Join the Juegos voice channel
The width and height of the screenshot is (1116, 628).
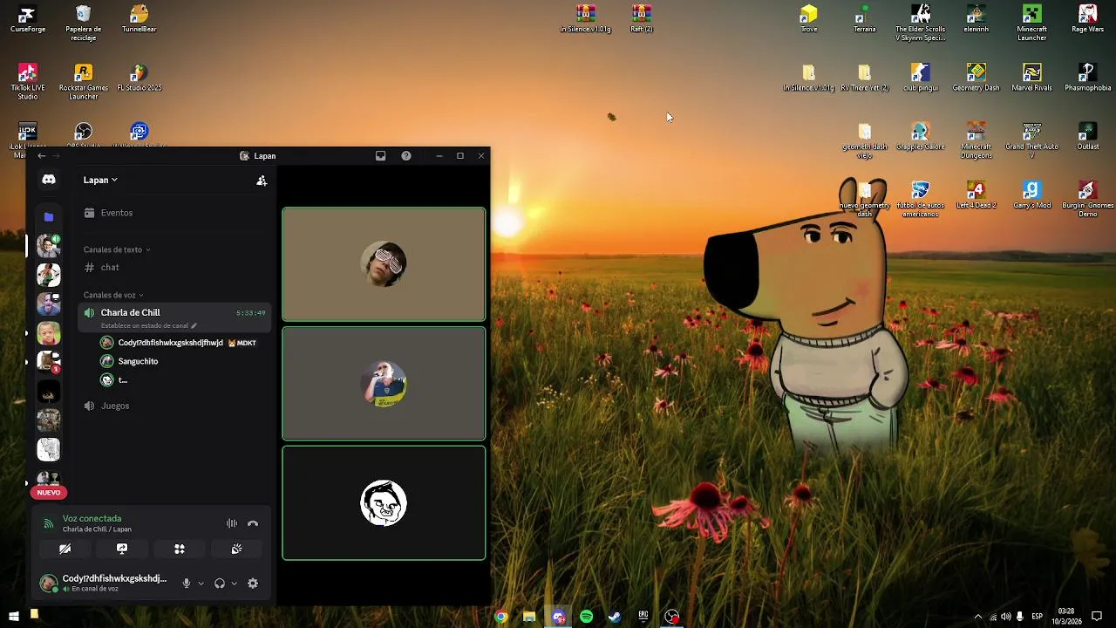[x=174, y=406]
